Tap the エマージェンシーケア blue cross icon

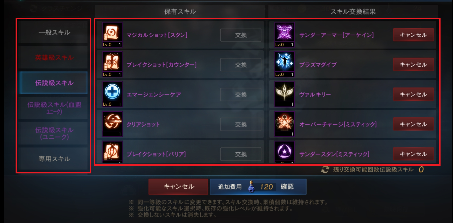click(112, 94)
